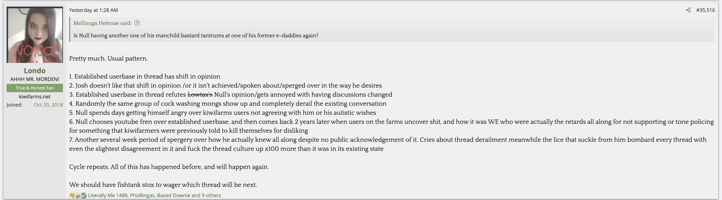Open post permalink #35,516
Viewport: 722px width, 200px height.
(705, 10)
